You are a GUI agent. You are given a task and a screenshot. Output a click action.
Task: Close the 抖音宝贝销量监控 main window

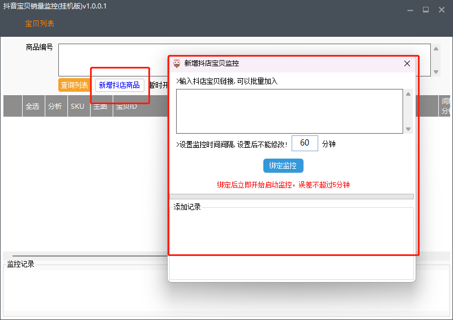(x=442, y=10)
